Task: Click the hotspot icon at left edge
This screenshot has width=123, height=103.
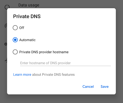Action: tap(6, 26)
